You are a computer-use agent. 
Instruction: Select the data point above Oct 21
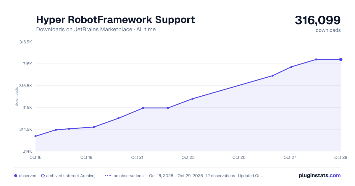click(x=143, y=108)
